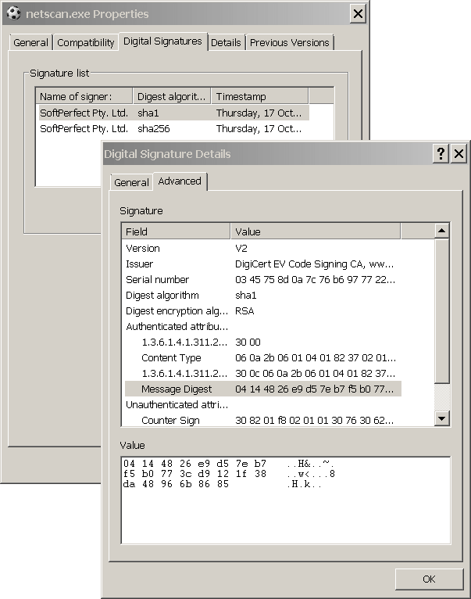Open the Details tab
Image resolution: width=471 pixels, height=599 pixels.
pyautogui.click(x=226, y=42)
